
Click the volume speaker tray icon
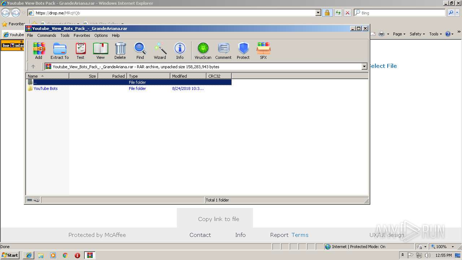point(428,255)
